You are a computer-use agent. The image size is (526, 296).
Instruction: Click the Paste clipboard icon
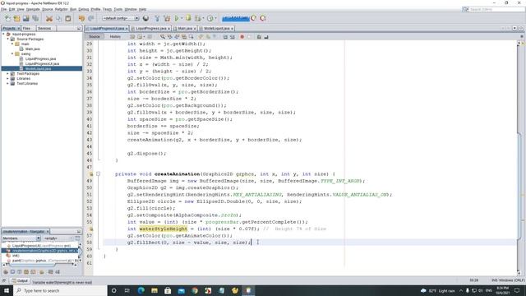coord(68,18)
